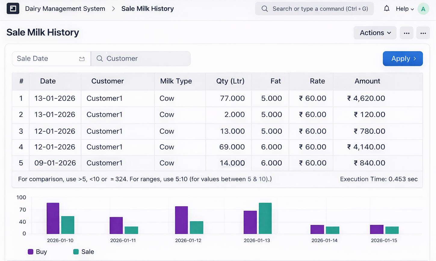The width and height of the screenshot is (436, 261).
Task: Click the Apply button
Action: tap(403, 58)
